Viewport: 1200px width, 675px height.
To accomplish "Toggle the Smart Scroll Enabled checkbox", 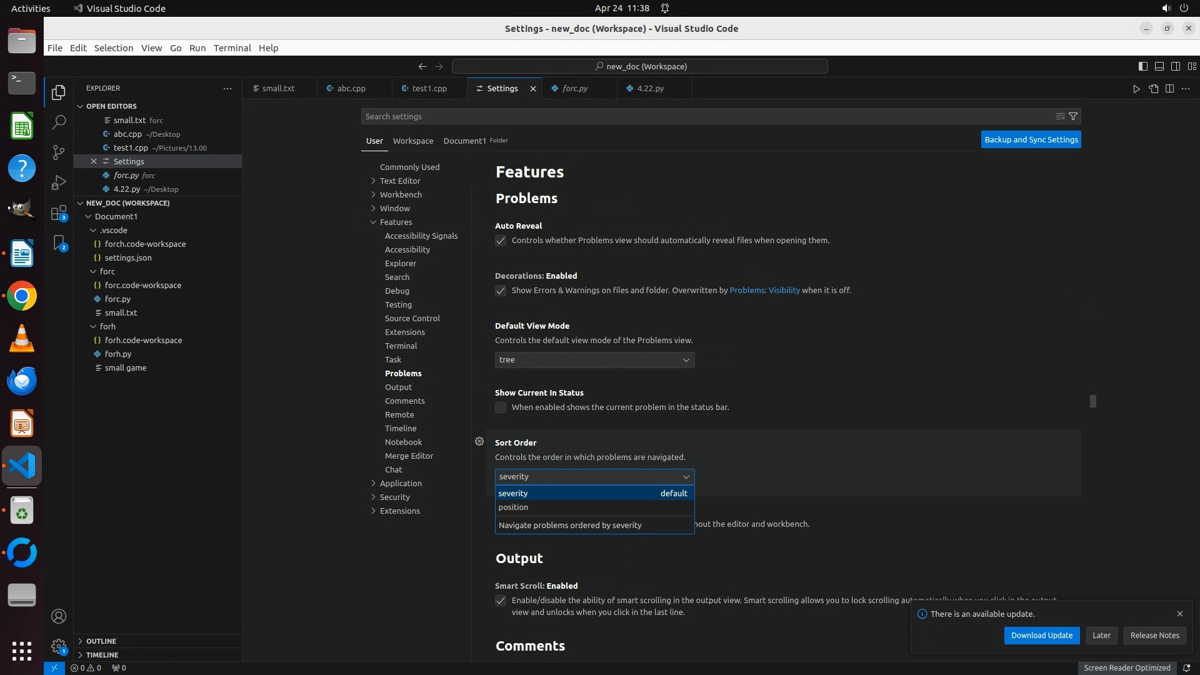I will point(501,601).
